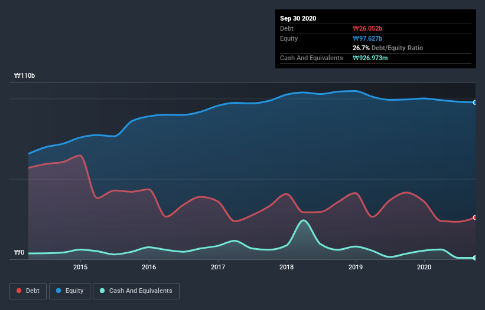485x310 pixels.
Task: Toggle the Equity legend button
Action: click(70, 291)
